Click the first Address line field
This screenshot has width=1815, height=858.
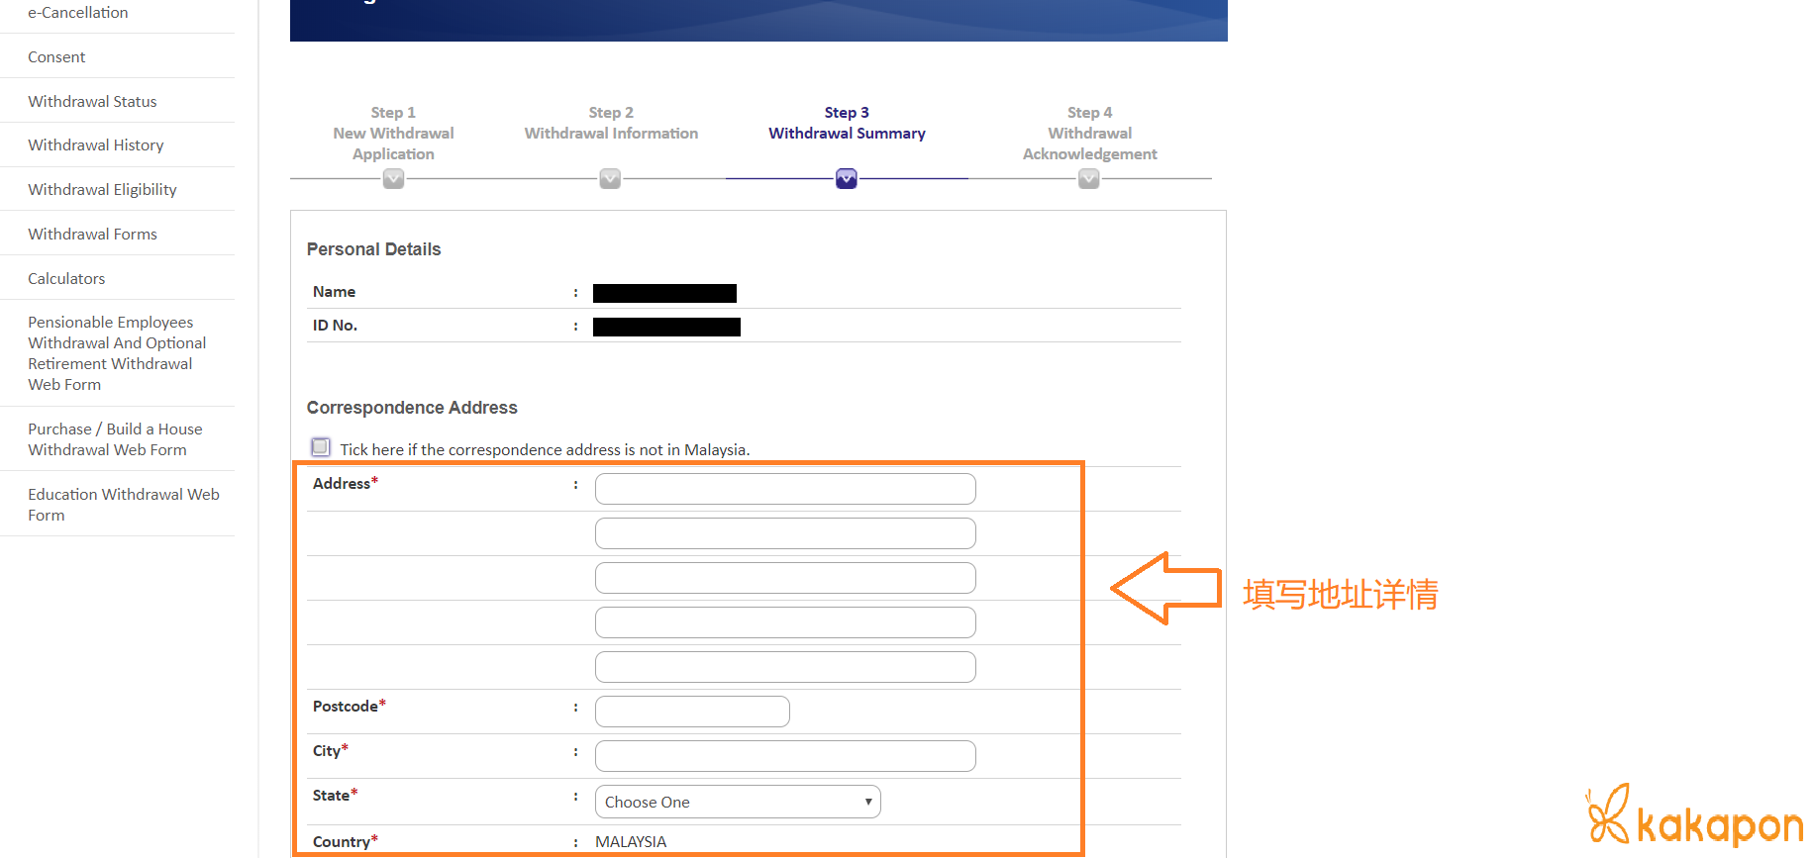click(x=785, y=489)
